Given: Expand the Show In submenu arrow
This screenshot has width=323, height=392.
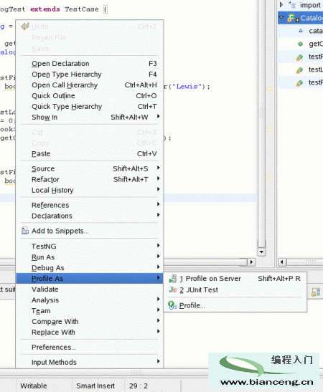Looking at the screenshot, I should (x=158, y=117).
